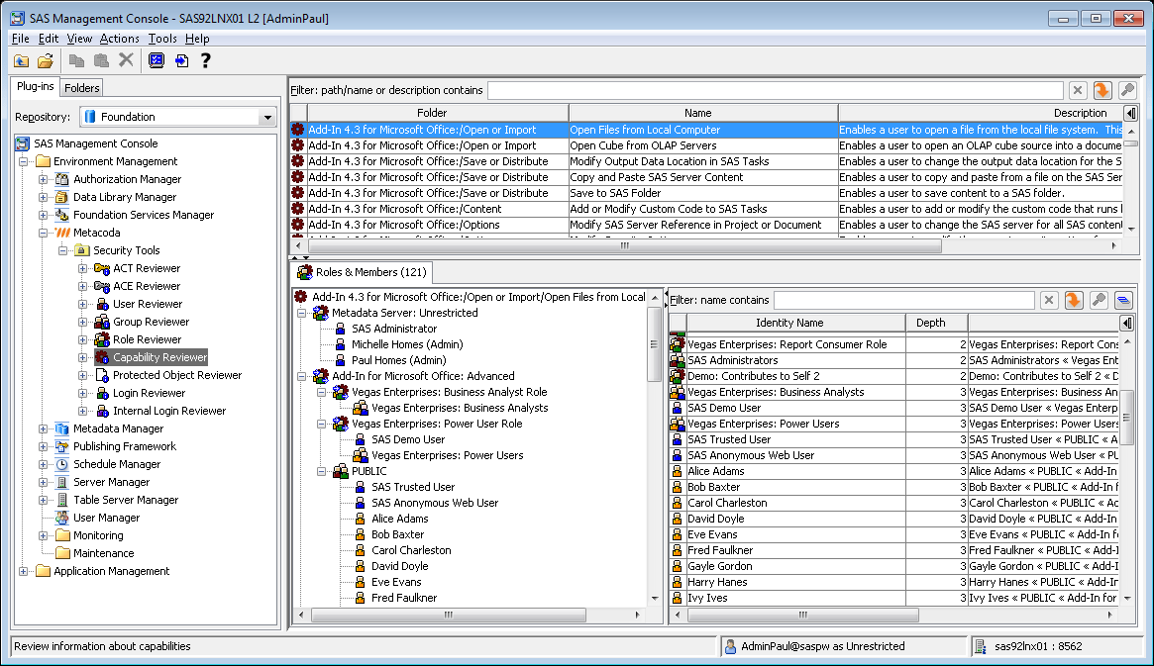Image resolution: width=1154 pixels, height=666 pixels.
Task: Select the Login Reviewer tree item
Action: 149,393
